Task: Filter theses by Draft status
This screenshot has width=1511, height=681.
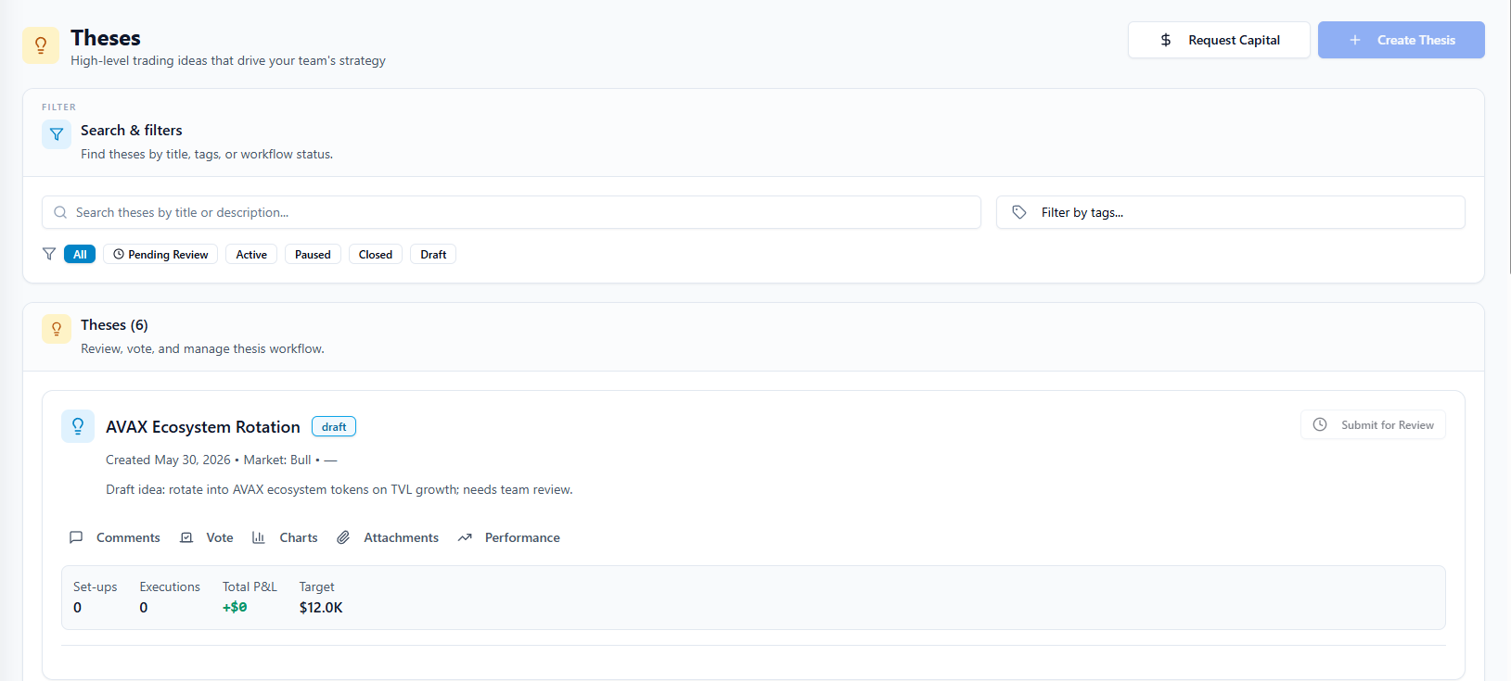Action: click(433, 254)
